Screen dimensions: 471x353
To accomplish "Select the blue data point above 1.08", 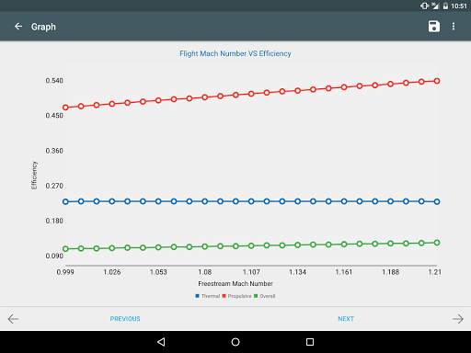I will click(205, 201).
